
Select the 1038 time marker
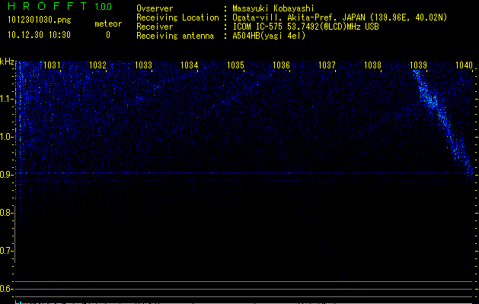click(372, 65)
